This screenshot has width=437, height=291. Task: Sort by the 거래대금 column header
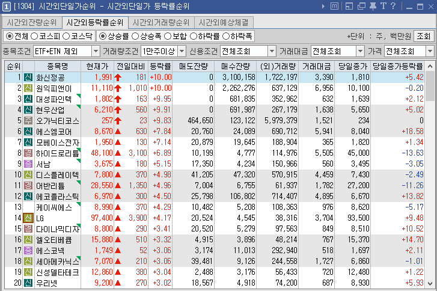coord(317,66)
